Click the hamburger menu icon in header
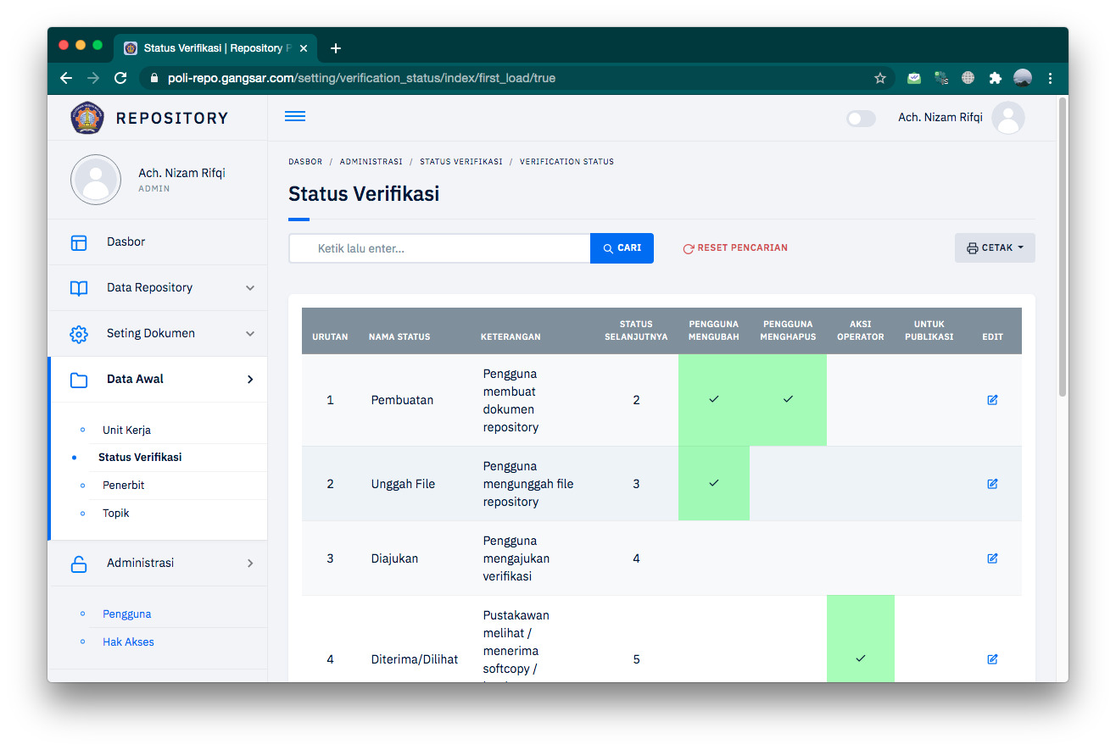Screen dimensions: 1116x750 (295, 117)
